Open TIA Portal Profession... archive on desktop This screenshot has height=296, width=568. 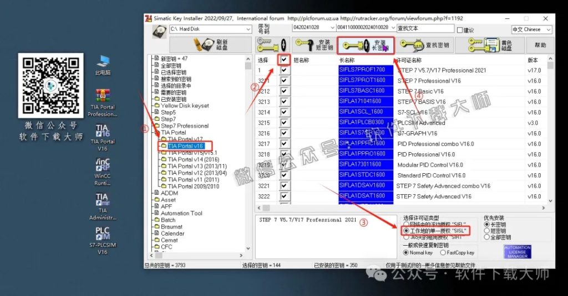pos(103,103)
